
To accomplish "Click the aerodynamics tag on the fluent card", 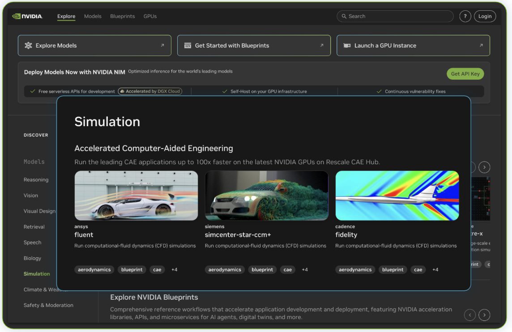I will coord(94,269).
